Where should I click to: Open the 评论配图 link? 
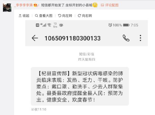(x=112, y=5)
